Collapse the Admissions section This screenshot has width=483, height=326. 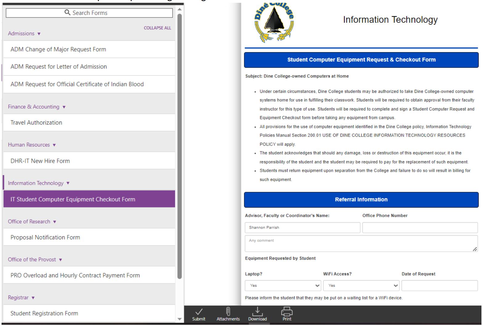[x=24, y=33]
